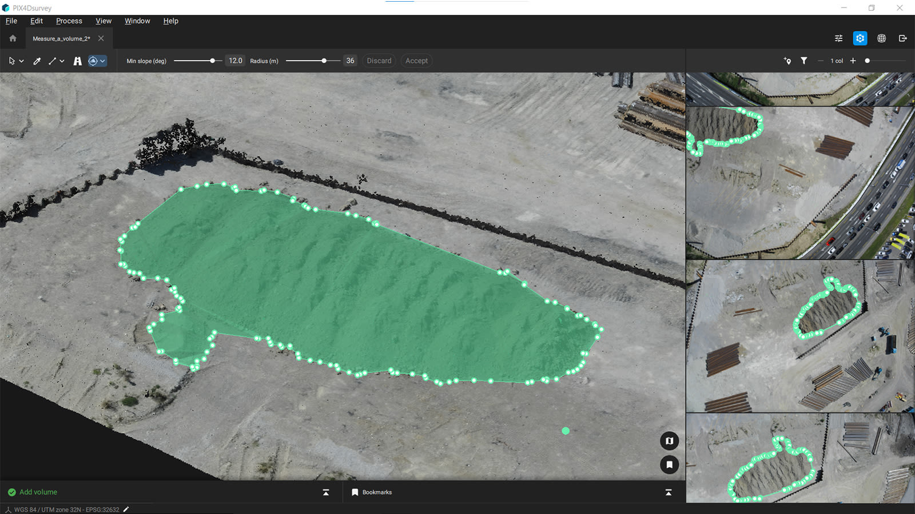Open the line tool dropdown arrow
The image size is (915, 514).
tap(63, 61)
